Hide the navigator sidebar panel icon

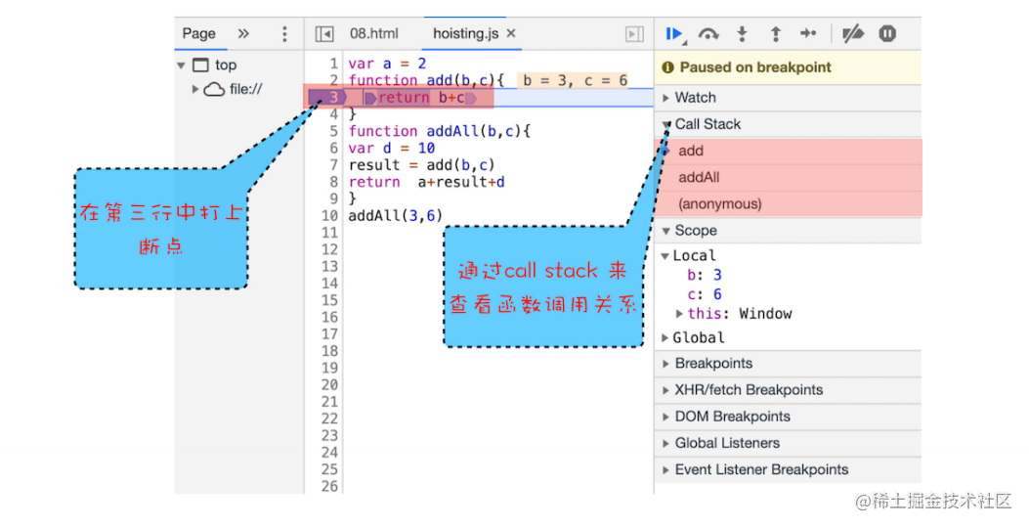point(324,34)
